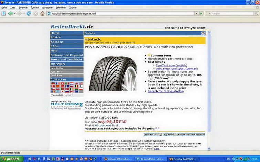260x162 pixels.
Task: Open the Home page house icon
Action: click(x=42, y=13)
